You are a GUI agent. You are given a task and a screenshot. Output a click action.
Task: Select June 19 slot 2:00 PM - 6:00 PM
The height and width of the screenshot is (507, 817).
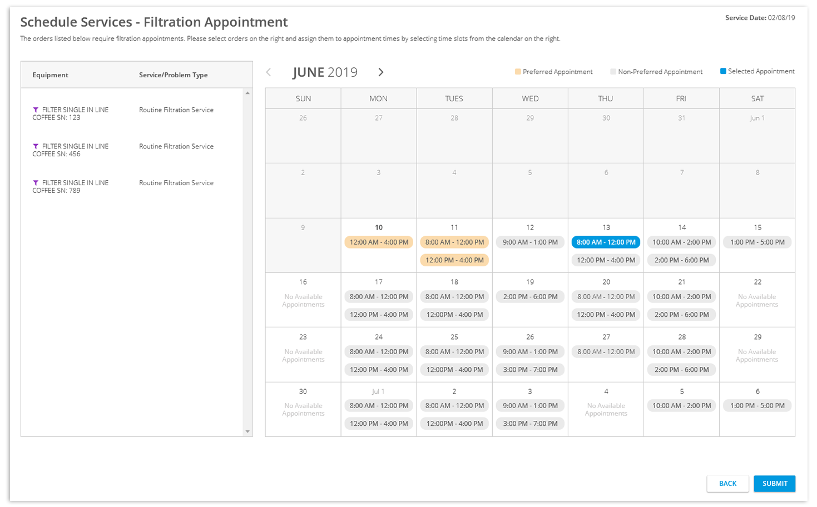530,297
